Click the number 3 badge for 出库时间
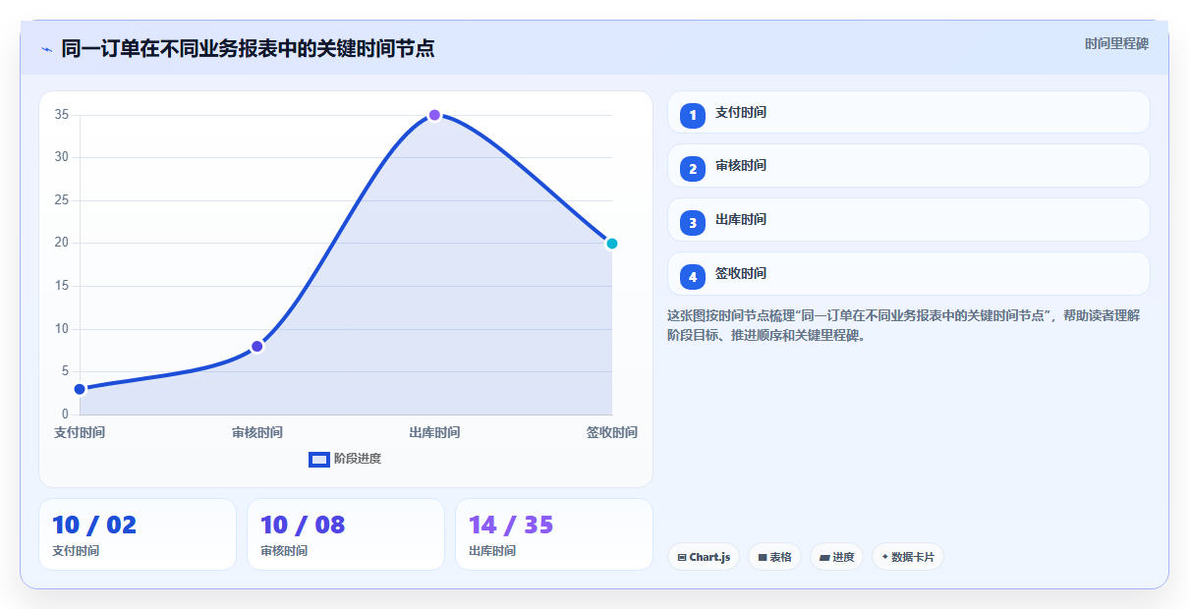This screenshot has width=1189, height=609. pos(693,223)
